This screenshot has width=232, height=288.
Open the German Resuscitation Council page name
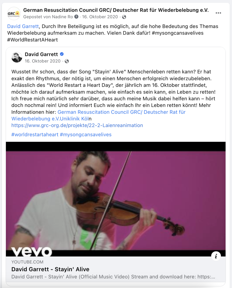(116, 10)
